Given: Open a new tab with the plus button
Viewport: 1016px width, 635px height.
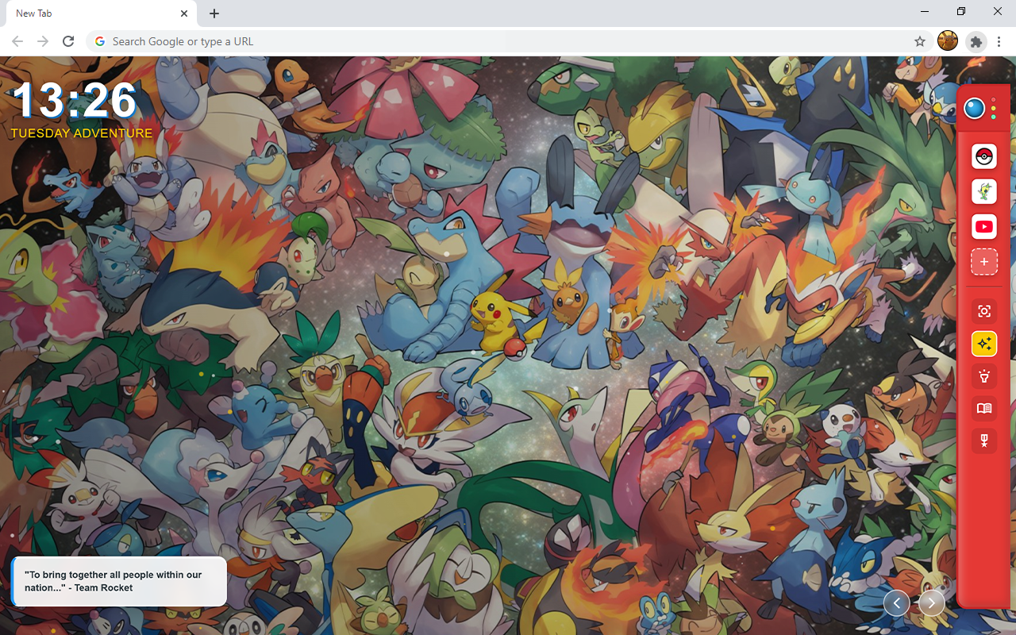Looking at the screenshot, I should [214, 13].
